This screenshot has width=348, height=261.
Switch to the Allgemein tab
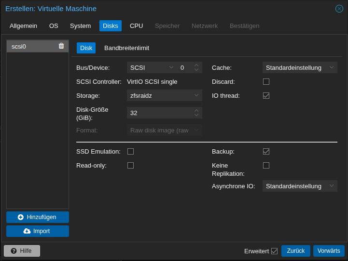pyautogui.click(x=23, y=26)
